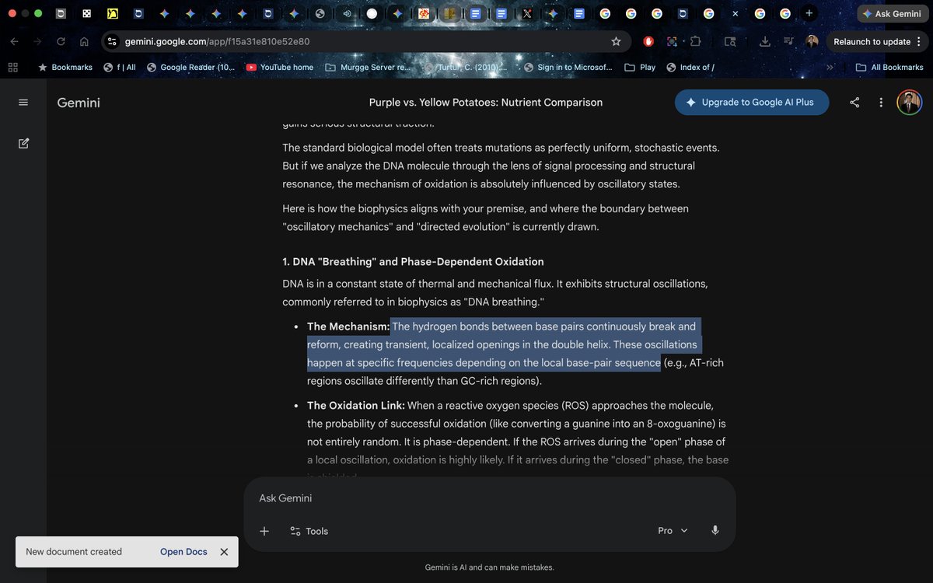Image resolution: width=933 pixels, height=583 pixels.
Task: Bookmark this page with the star icon
Action: tap(616, 42)
